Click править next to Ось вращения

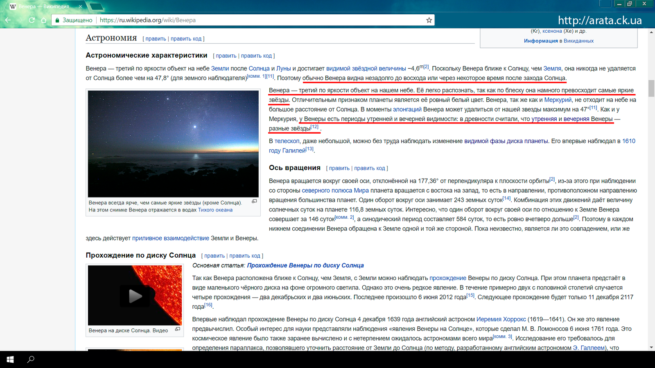[x=339, y=168]
